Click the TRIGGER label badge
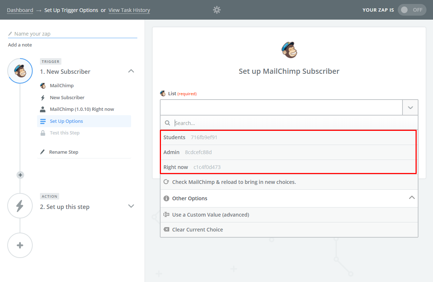The height and width of the screenshot is (282, 433). (50, 61)
